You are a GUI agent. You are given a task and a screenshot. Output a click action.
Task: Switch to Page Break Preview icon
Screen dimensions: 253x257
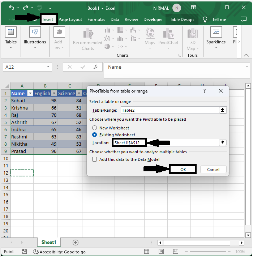pyautogui.click(x=176, y=252)
